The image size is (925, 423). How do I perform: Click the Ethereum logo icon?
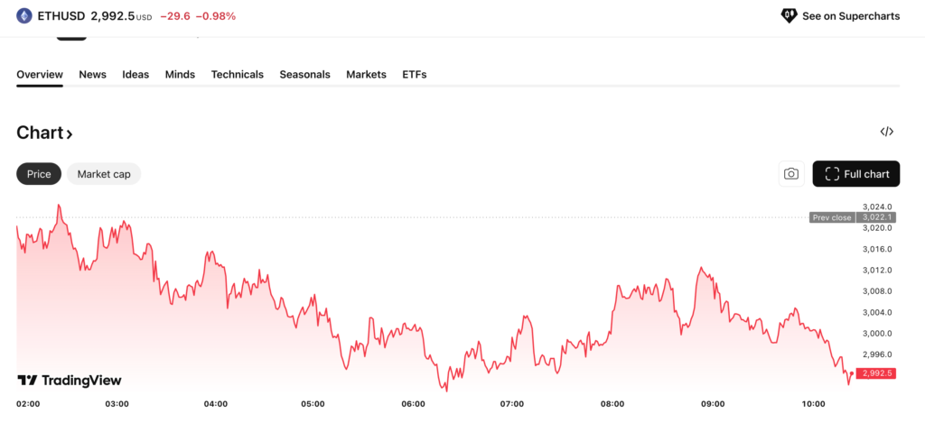pos(24,15)
